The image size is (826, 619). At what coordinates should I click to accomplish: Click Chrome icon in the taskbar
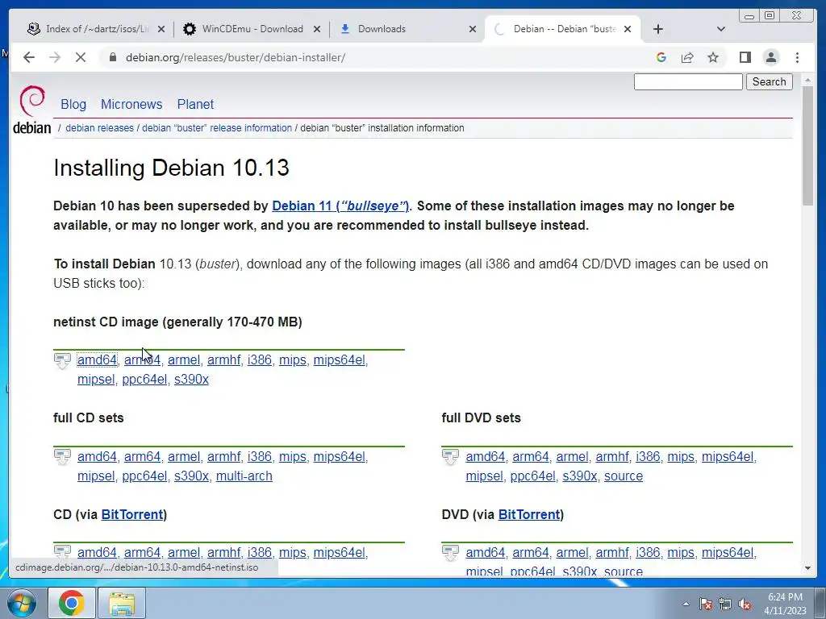pos(72,603)
